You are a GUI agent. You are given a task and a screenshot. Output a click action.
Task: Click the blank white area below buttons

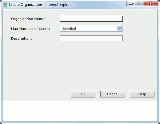pos(80,111)
